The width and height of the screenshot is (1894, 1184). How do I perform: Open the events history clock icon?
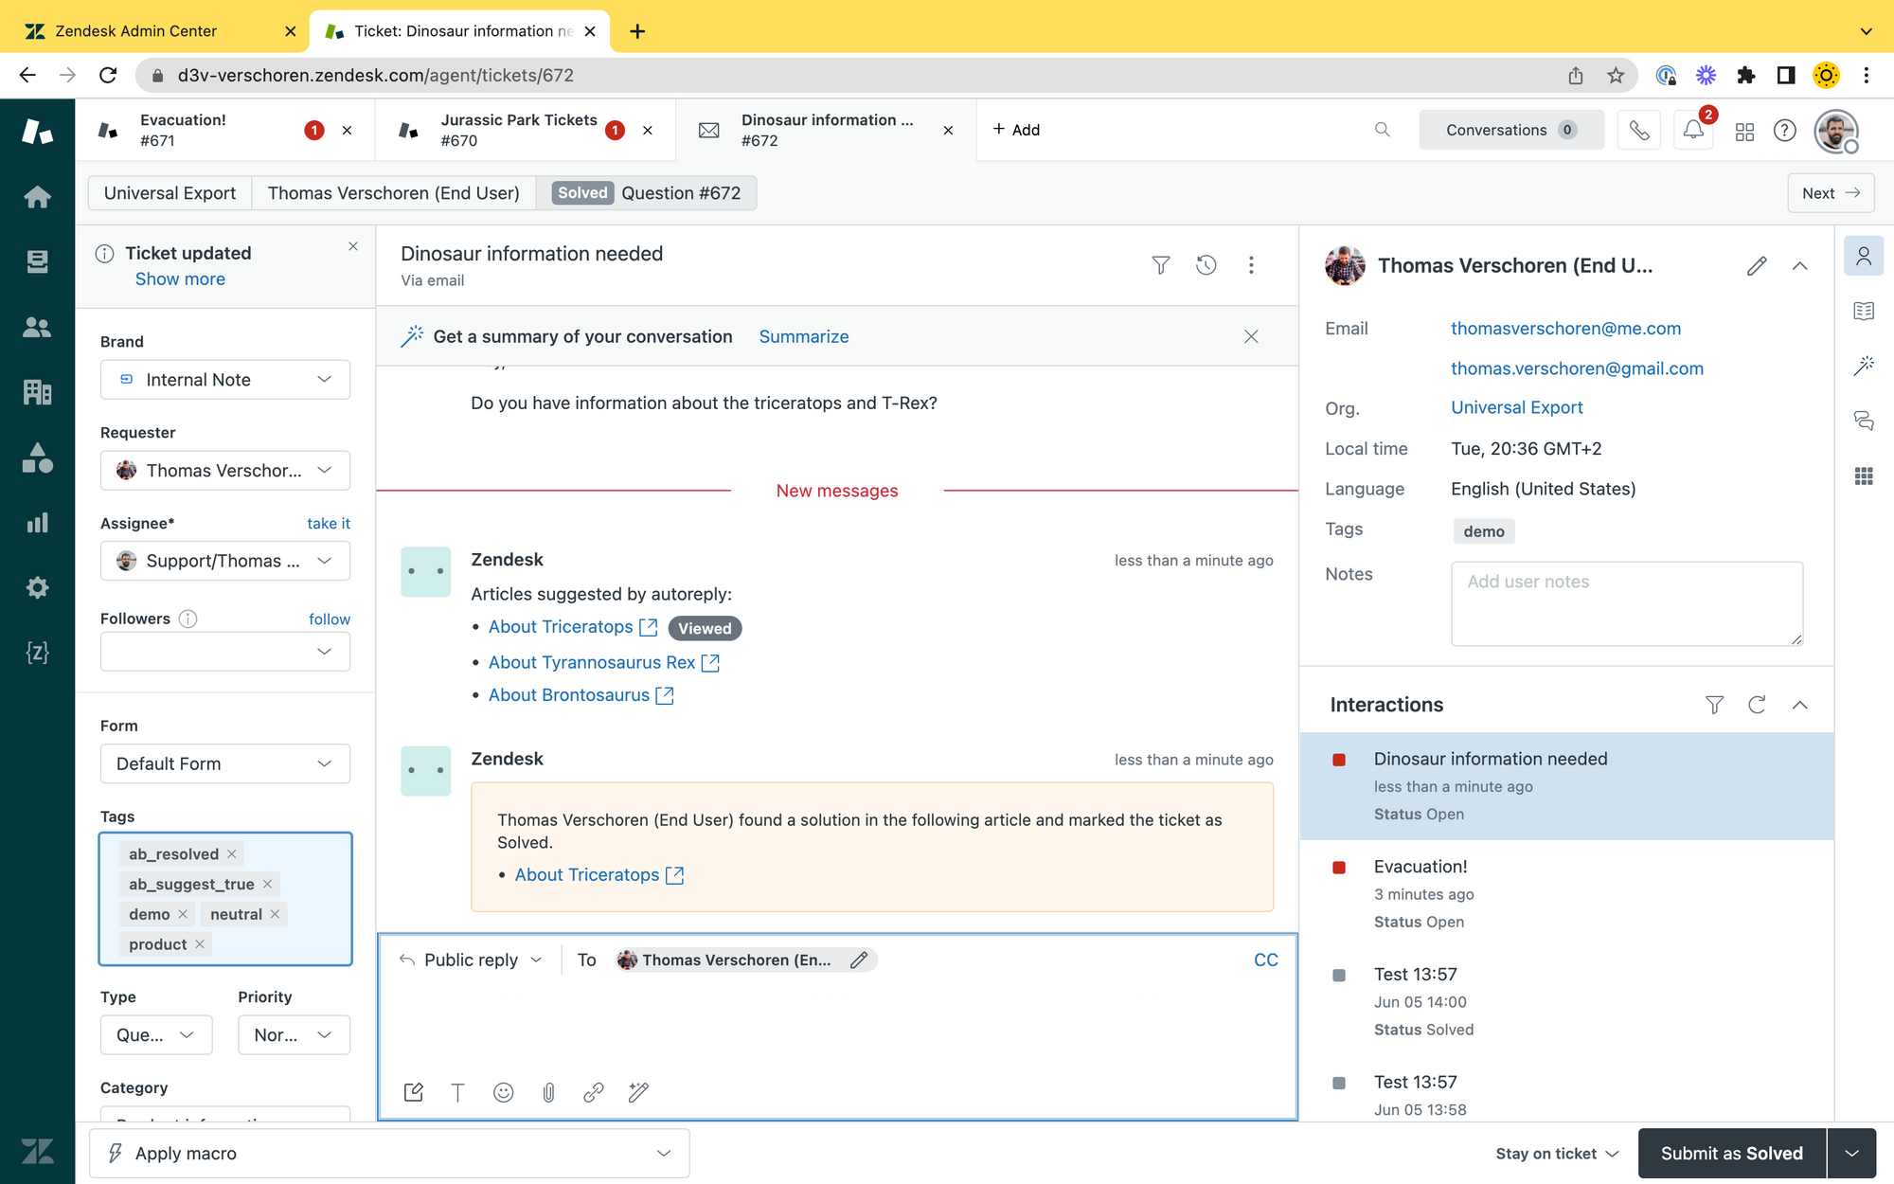tap(1206, 265)
